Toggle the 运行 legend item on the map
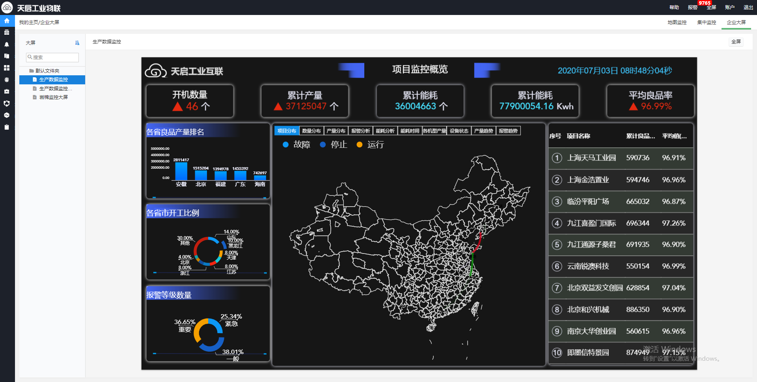Image resolution: width=757 pixels, height=382 pixels. coord(370,145)
